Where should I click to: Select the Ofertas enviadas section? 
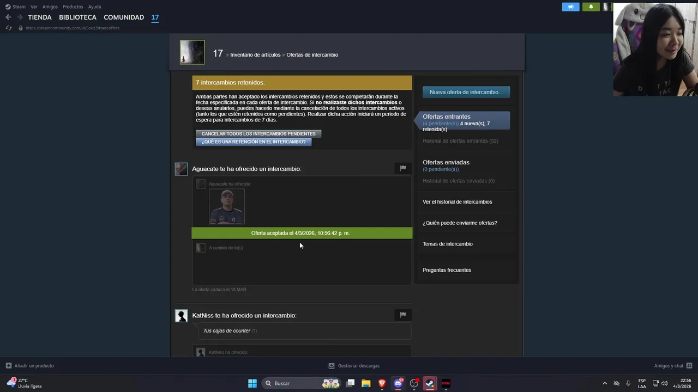[x=446, y=162]
